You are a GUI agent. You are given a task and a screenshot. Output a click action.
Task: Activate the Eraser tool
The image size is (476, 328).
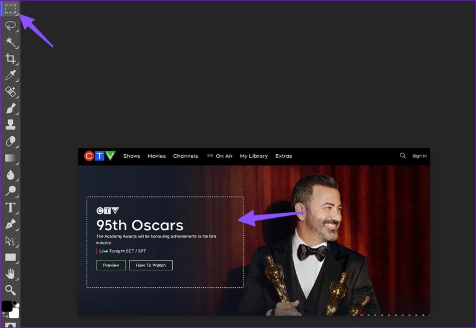coord(11,141)
